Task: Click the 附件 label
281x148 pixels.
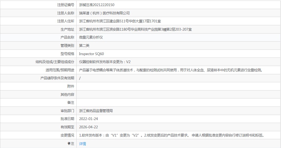Action: (71, 86)
